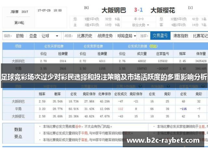
Task: View the 战绩走势 tab
Action: coord(105,36)
